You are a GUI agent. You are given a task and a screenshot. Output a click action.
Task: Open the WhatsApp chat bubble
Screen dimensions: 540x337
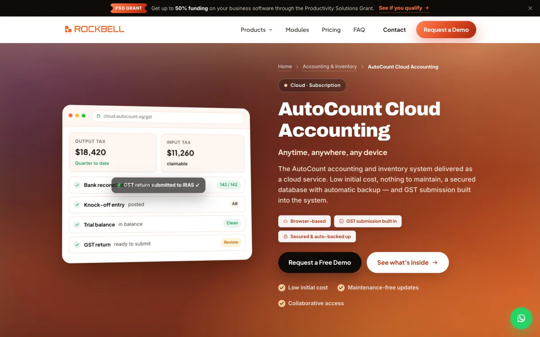point(521,318)
